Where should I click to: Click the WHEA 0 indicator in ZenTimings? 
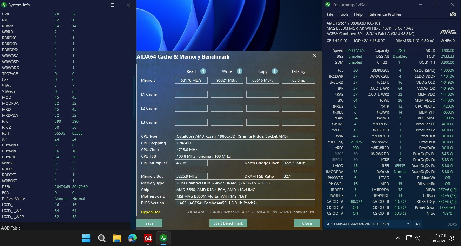point(447,41)
